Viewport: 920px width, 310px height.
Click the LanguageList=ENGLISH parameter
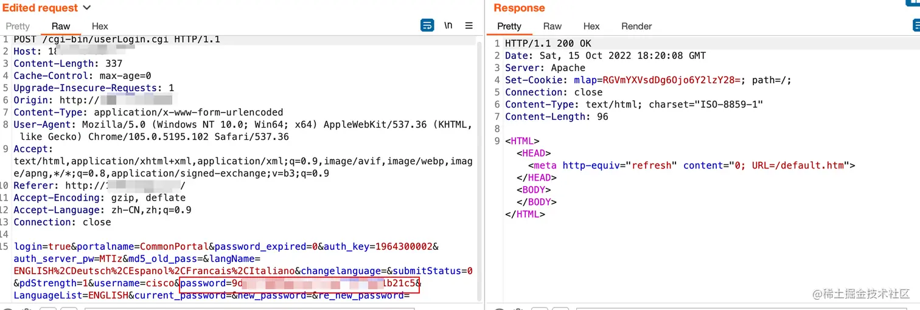[71, 295]
